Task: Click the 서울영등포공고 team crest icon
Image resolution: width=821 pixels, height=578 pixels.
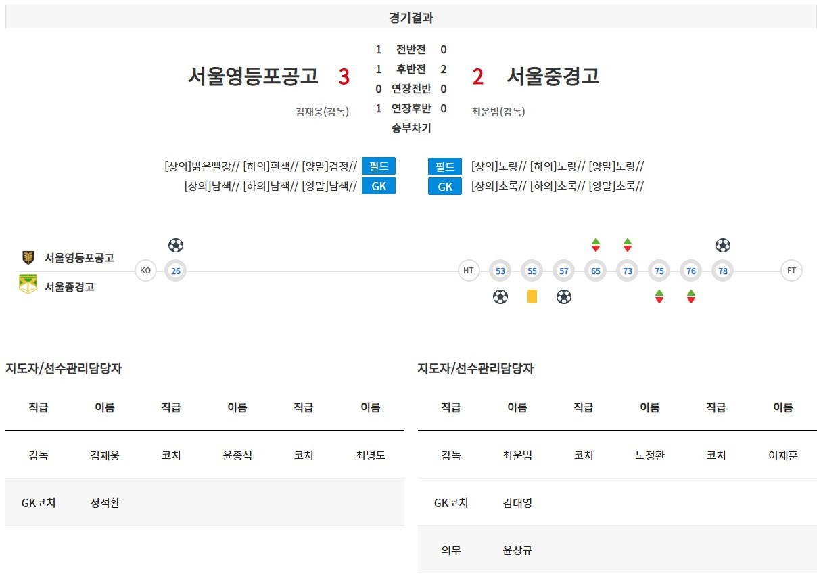Action: tap(28, 257)
